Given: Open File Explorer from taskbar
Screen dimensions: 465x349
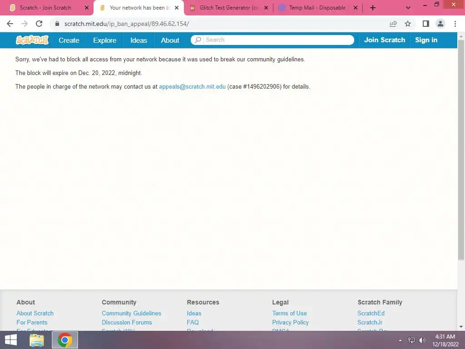Looking at the screenshot, I should click(37, 340).
